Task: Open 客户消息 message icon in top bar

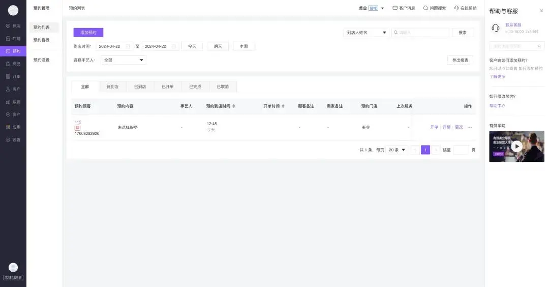Action: pyautogui.click(x=395, y=8)
